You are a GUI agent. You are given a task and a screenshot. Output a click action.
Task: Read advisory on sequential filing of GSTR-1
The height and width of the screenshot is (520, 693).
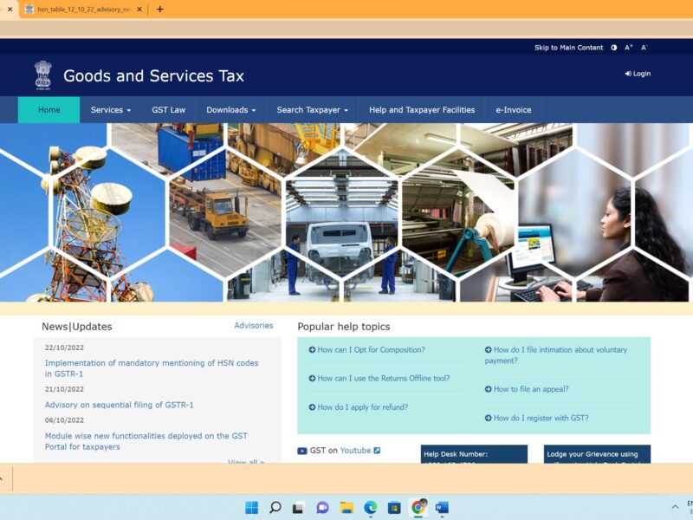pos(119,405)
